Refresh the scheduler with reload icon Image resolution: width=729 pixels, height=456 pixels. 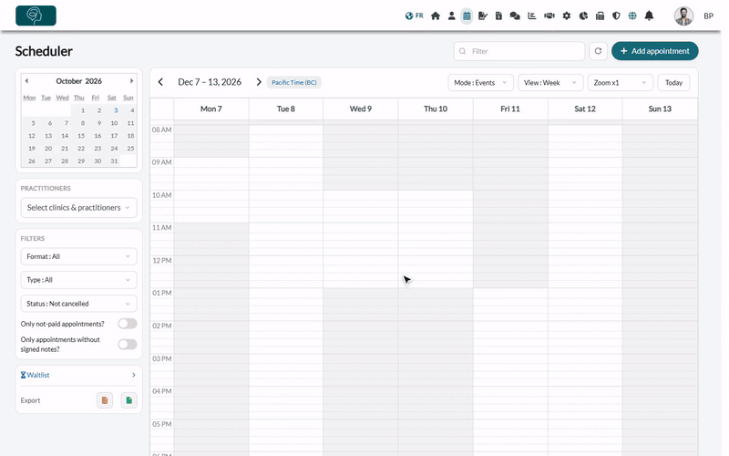coord(599,51)
